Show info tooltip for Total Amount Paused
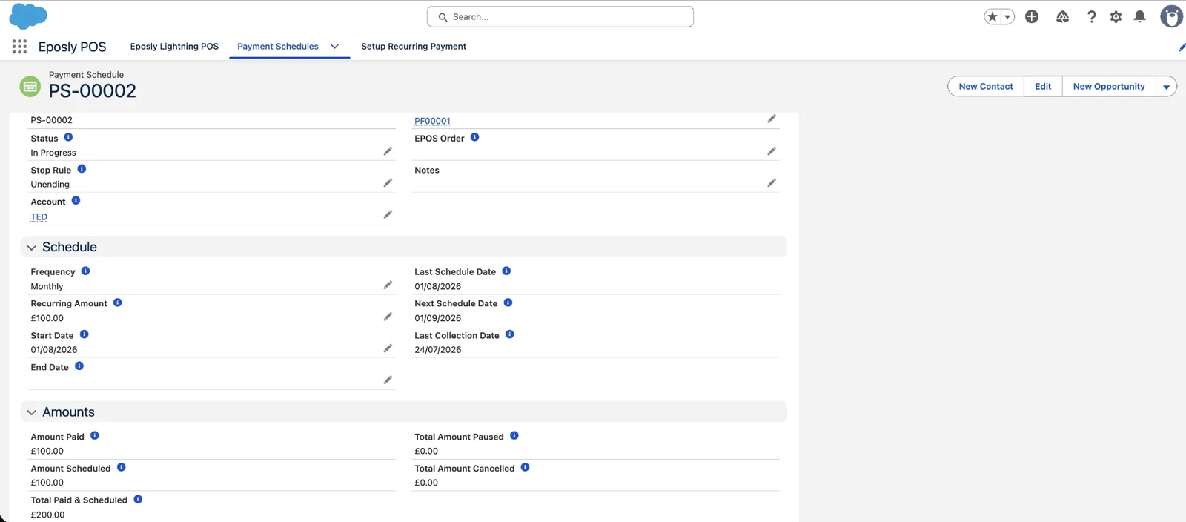Screen dimensions: 1186x522 click(514, 435)
